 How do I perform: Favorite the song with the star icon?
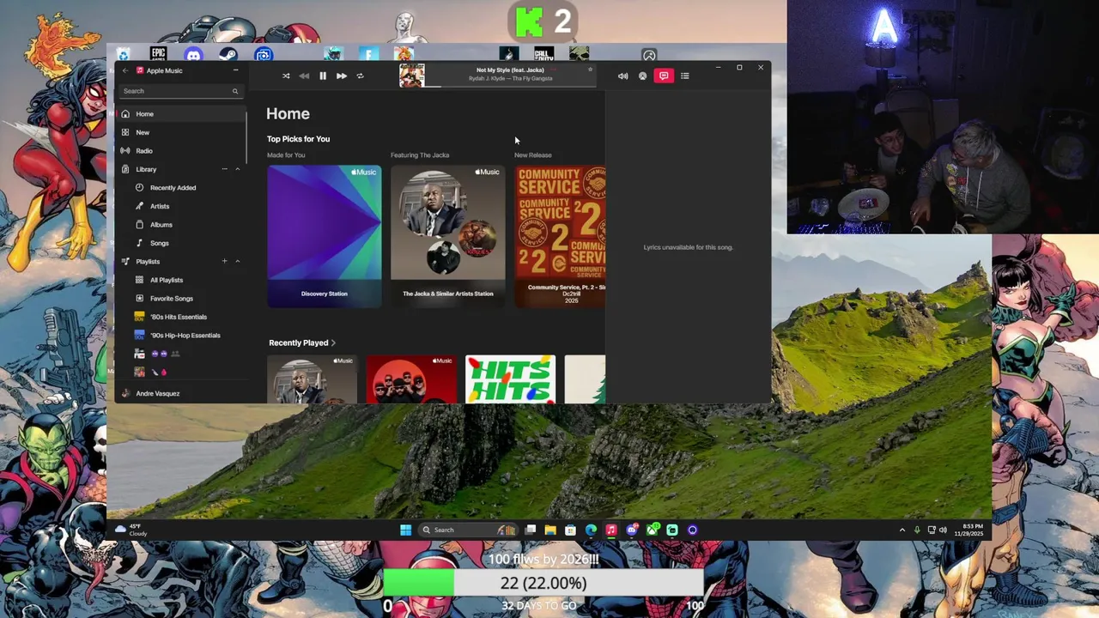tap(590, 70)
